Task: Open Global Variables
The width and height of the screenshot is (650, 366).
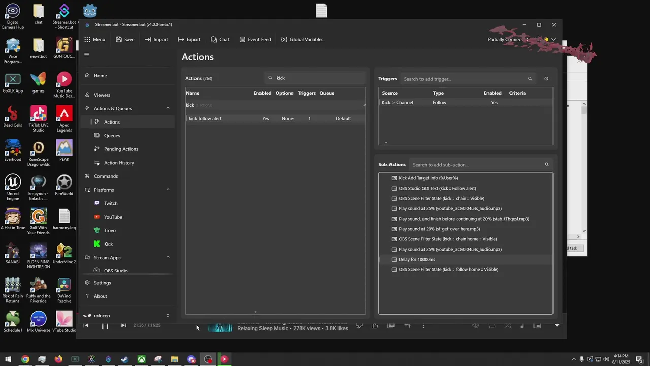Action: click(302, 39)
